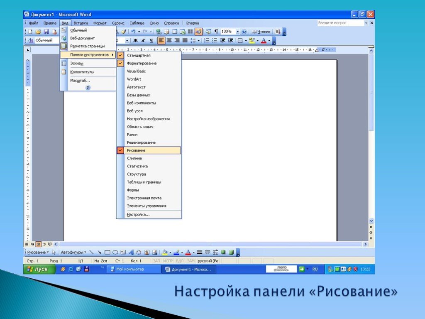Open the Undo history dropdown arrow

(139, 32)
